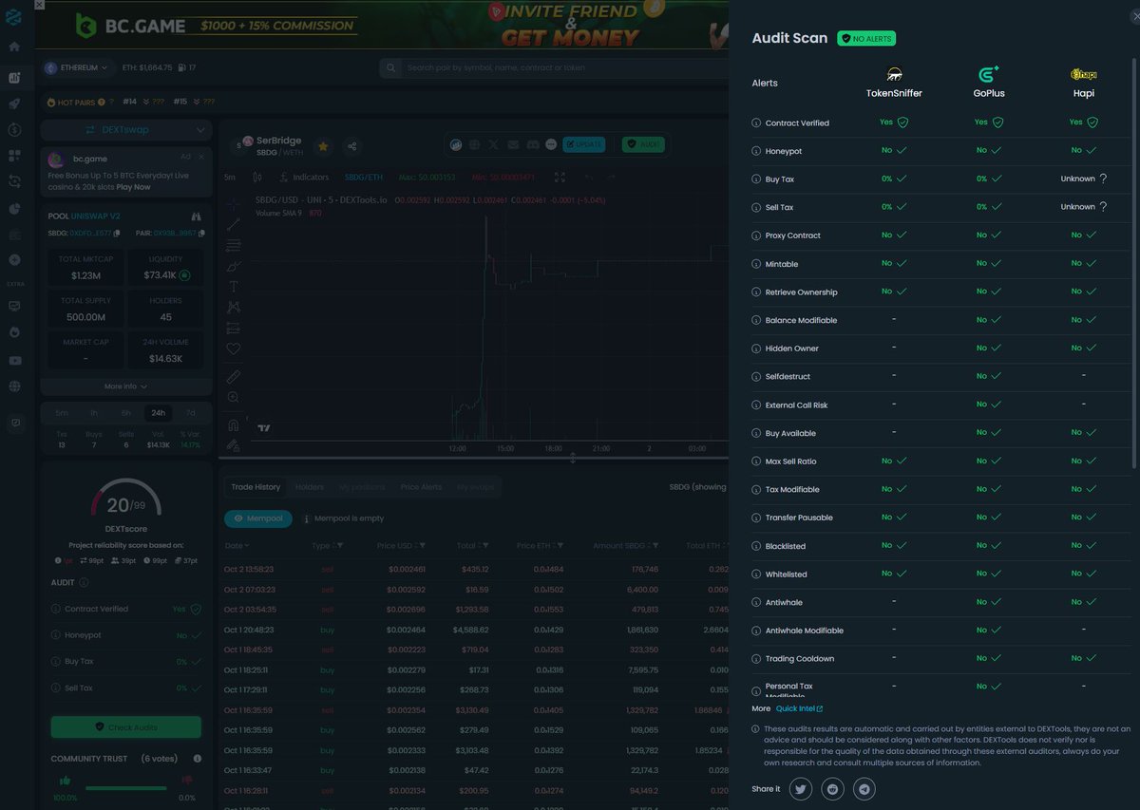Viewport: 1140px width, 810px height.
Task: Close the bc.game ad card
Action: (x=201, y=157)
